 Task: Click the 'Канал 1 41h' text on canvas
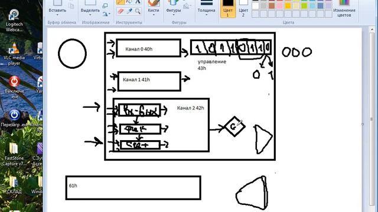136,79
